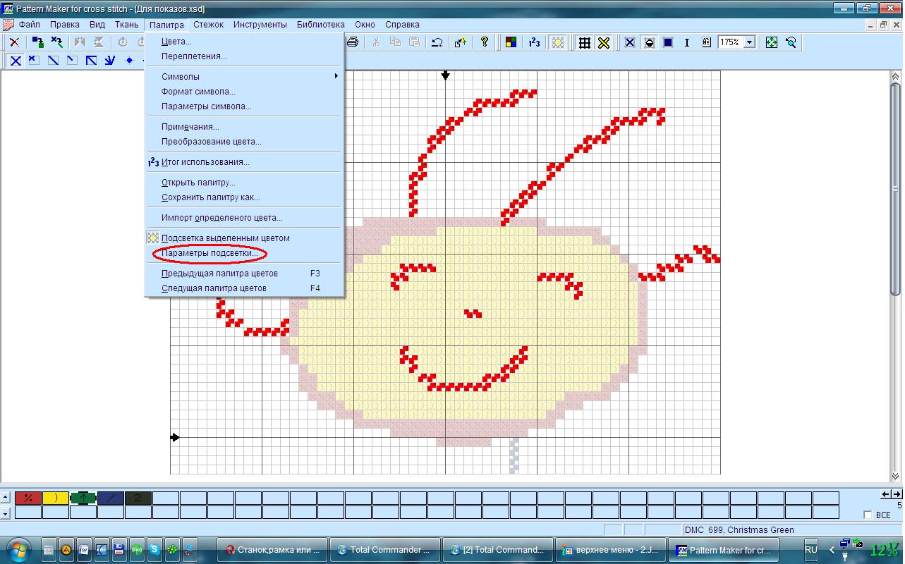Viewport: 905px width, 564px height.
Task: Click the yellow-handled zoom magnifier icon
Action: point(791,42)
